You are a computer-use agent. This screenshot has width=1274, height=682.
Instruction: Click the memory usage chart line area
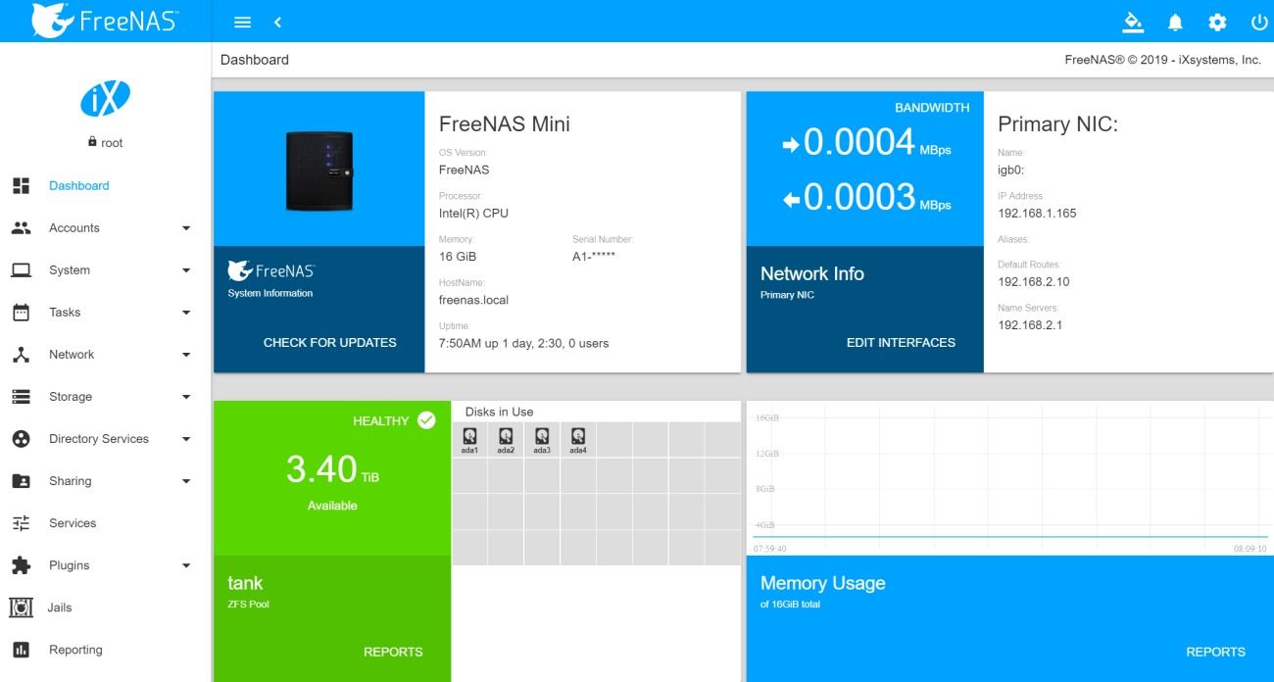click(x=1010, y=480)
